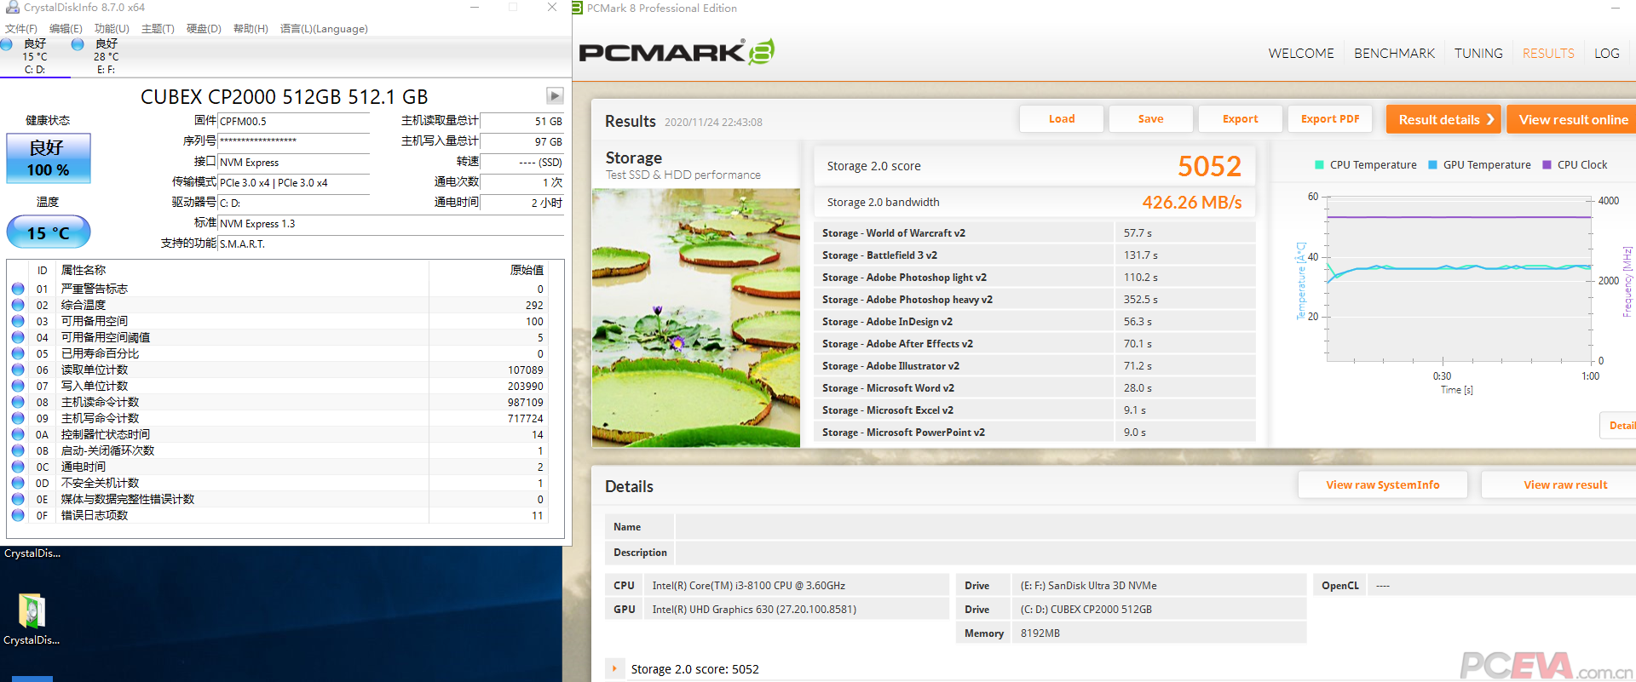Switch to the BENCHMARK tab

point(1394,53)
